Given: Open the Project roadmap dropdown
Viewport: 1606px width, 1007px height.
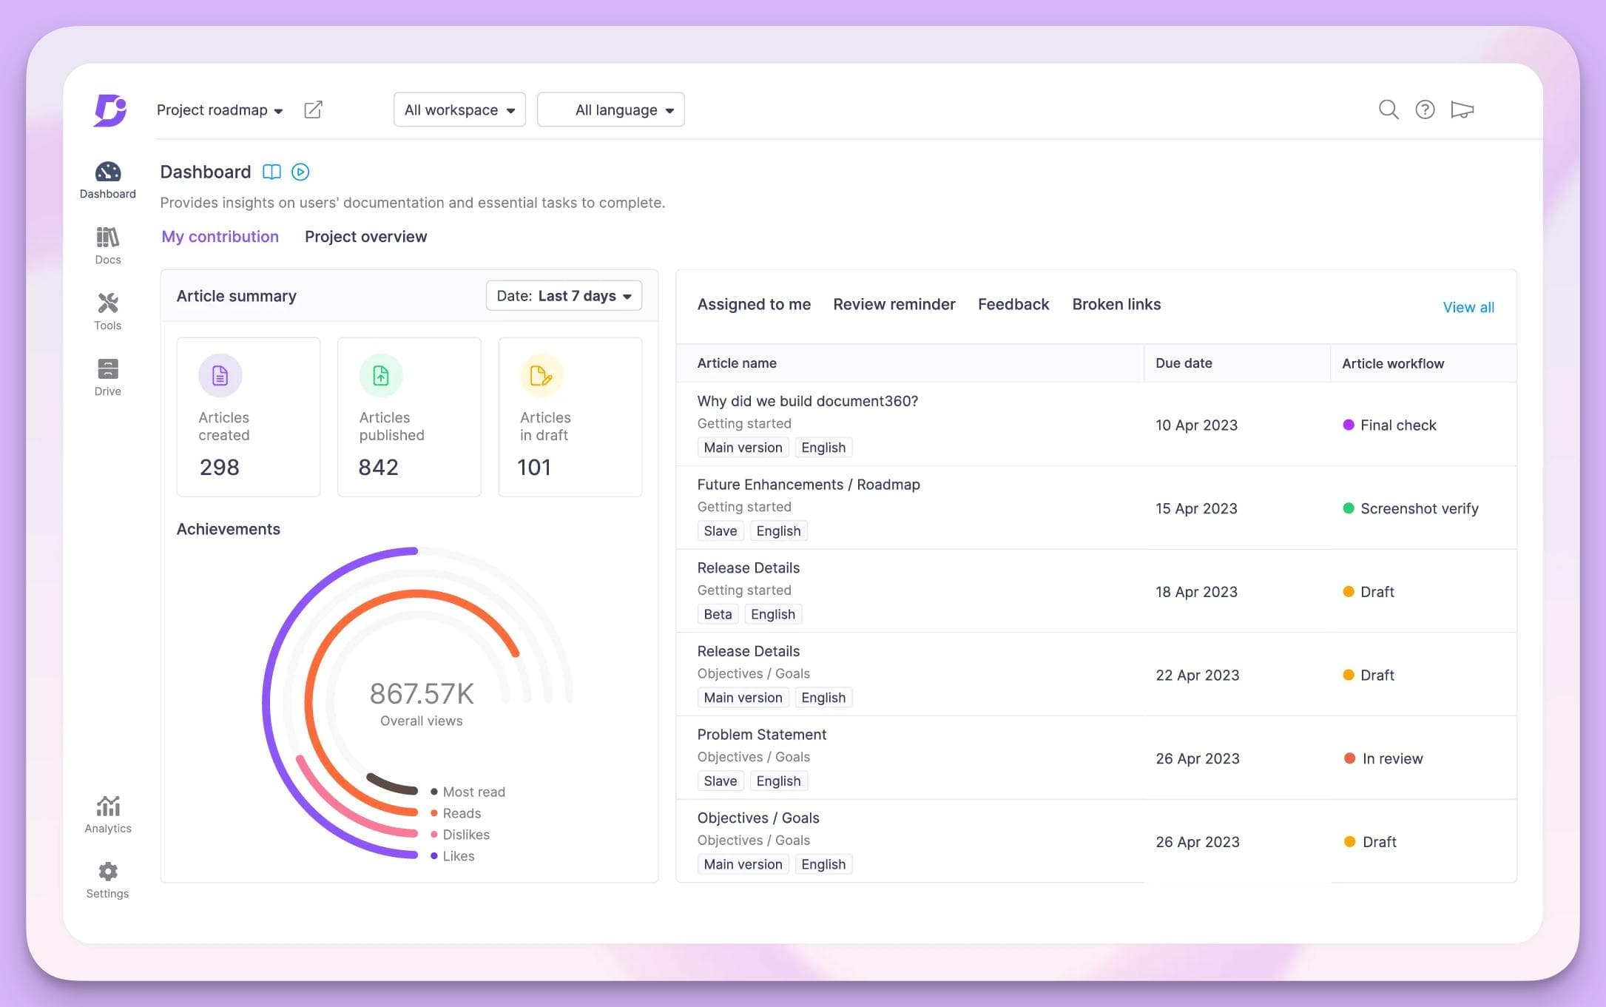Looking at the screenshot, I should (x=219, y=110).
